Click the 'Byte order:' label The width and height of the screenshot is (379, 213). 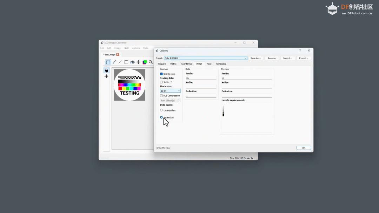point(166,105)
